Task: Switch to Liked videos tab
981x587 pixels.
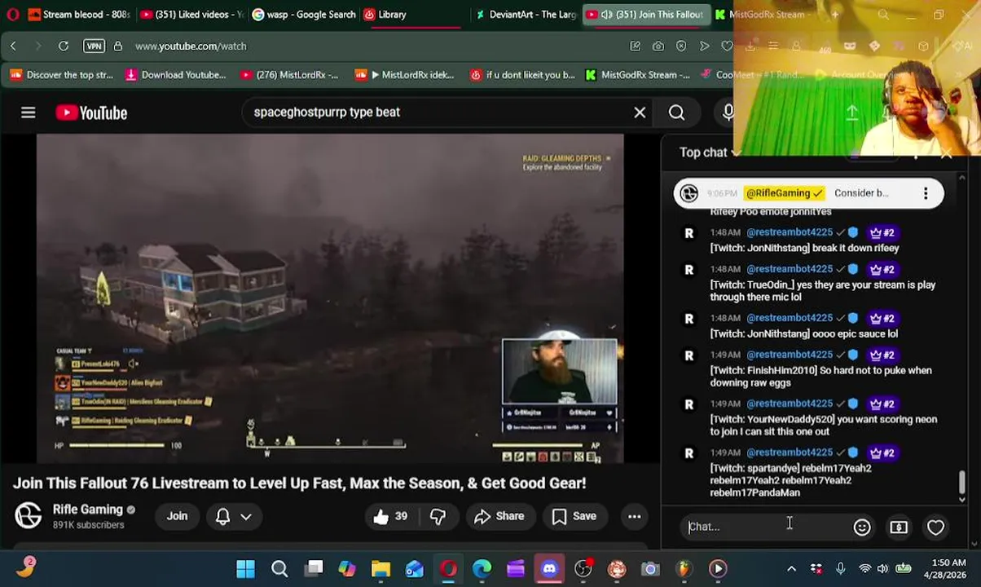Action: click(x=191, y=14)
